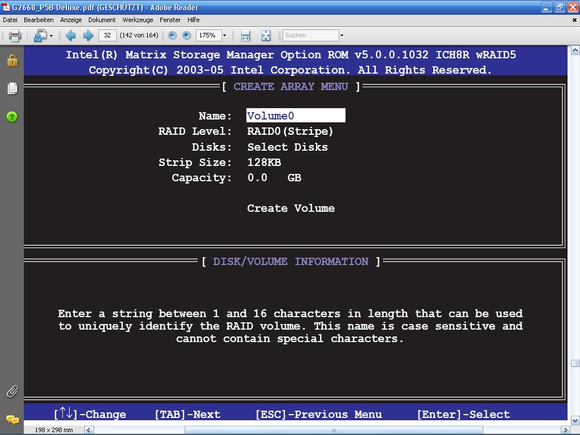Open the zoom level dropdown arrow

224,36
